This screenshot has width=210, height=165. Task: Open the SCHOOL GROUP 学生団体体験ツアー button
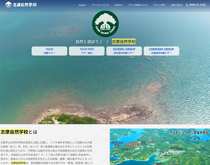pyautogui.click(x=124, y=51)
